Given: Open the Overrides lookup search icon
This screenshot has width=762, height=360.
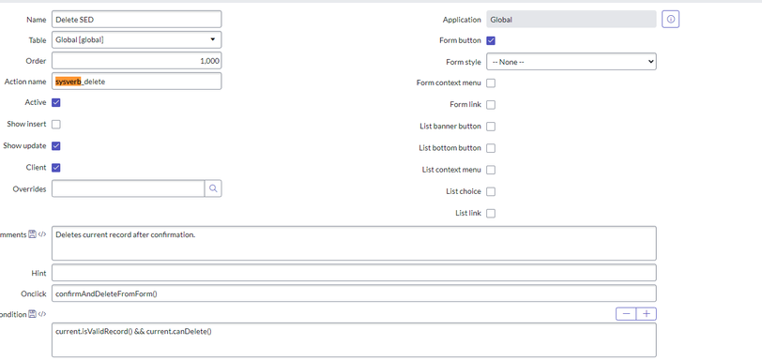Looking at the screenshot, I should pos(213,188).
